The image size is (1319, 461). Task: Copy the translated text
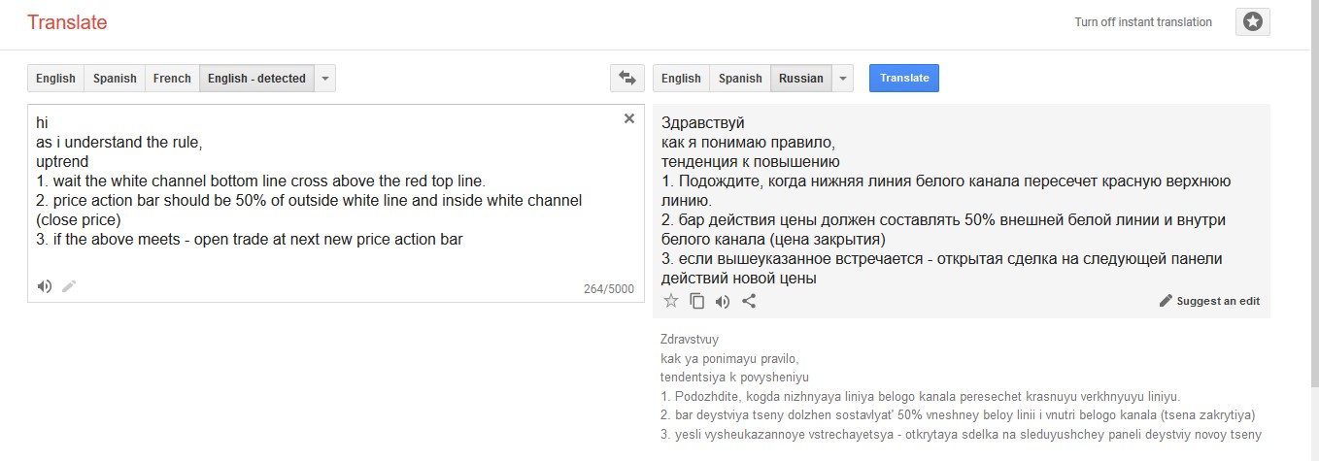tap(696, 301)
